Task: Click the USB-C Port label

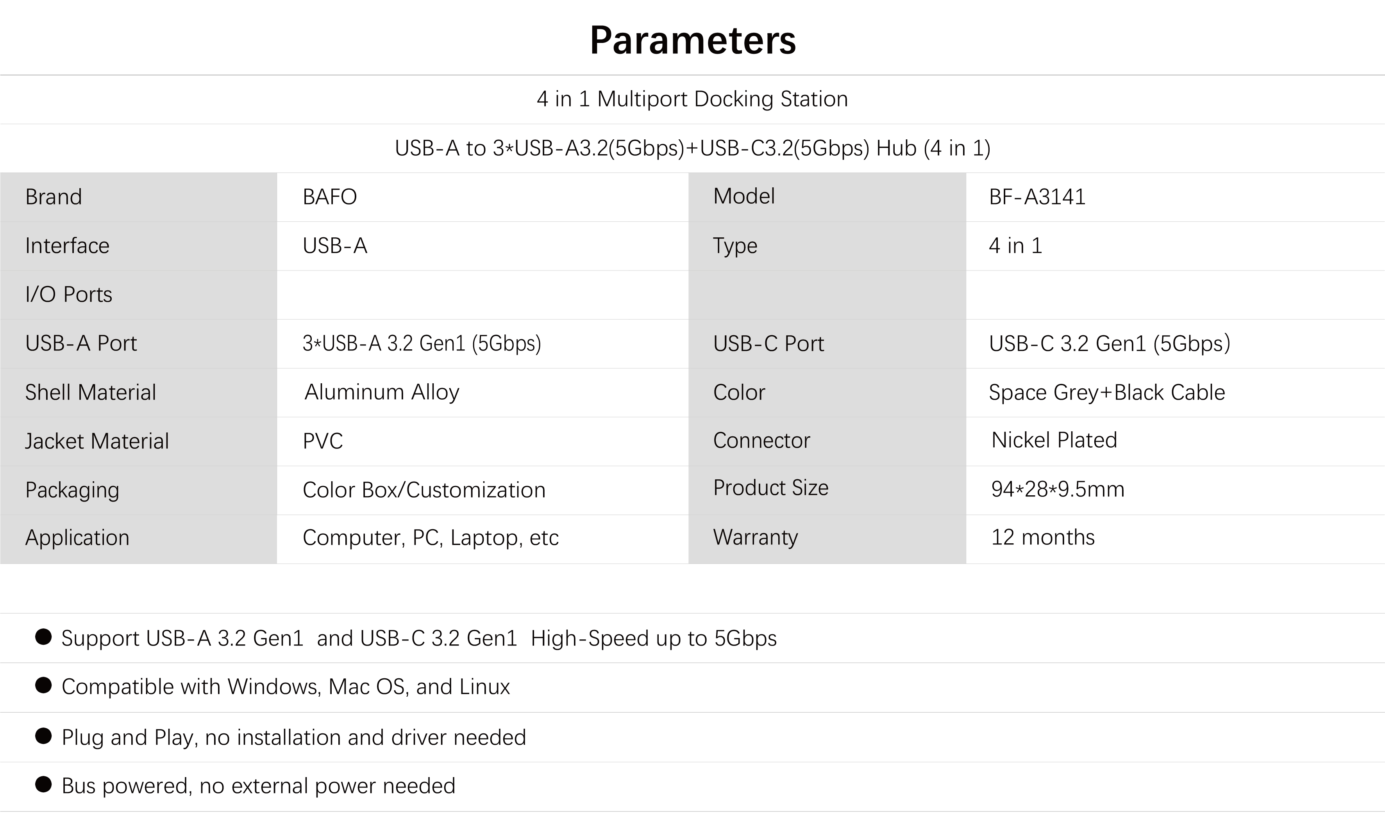Action: point(768,343)
